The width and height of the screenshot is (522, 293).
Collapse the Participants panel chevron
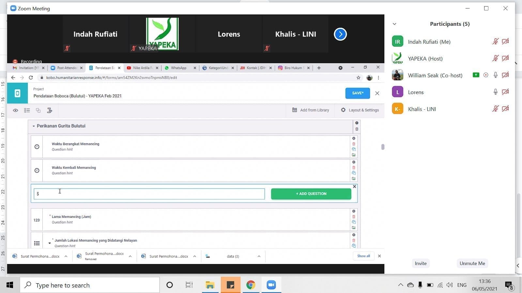click(x=394, y=24)
